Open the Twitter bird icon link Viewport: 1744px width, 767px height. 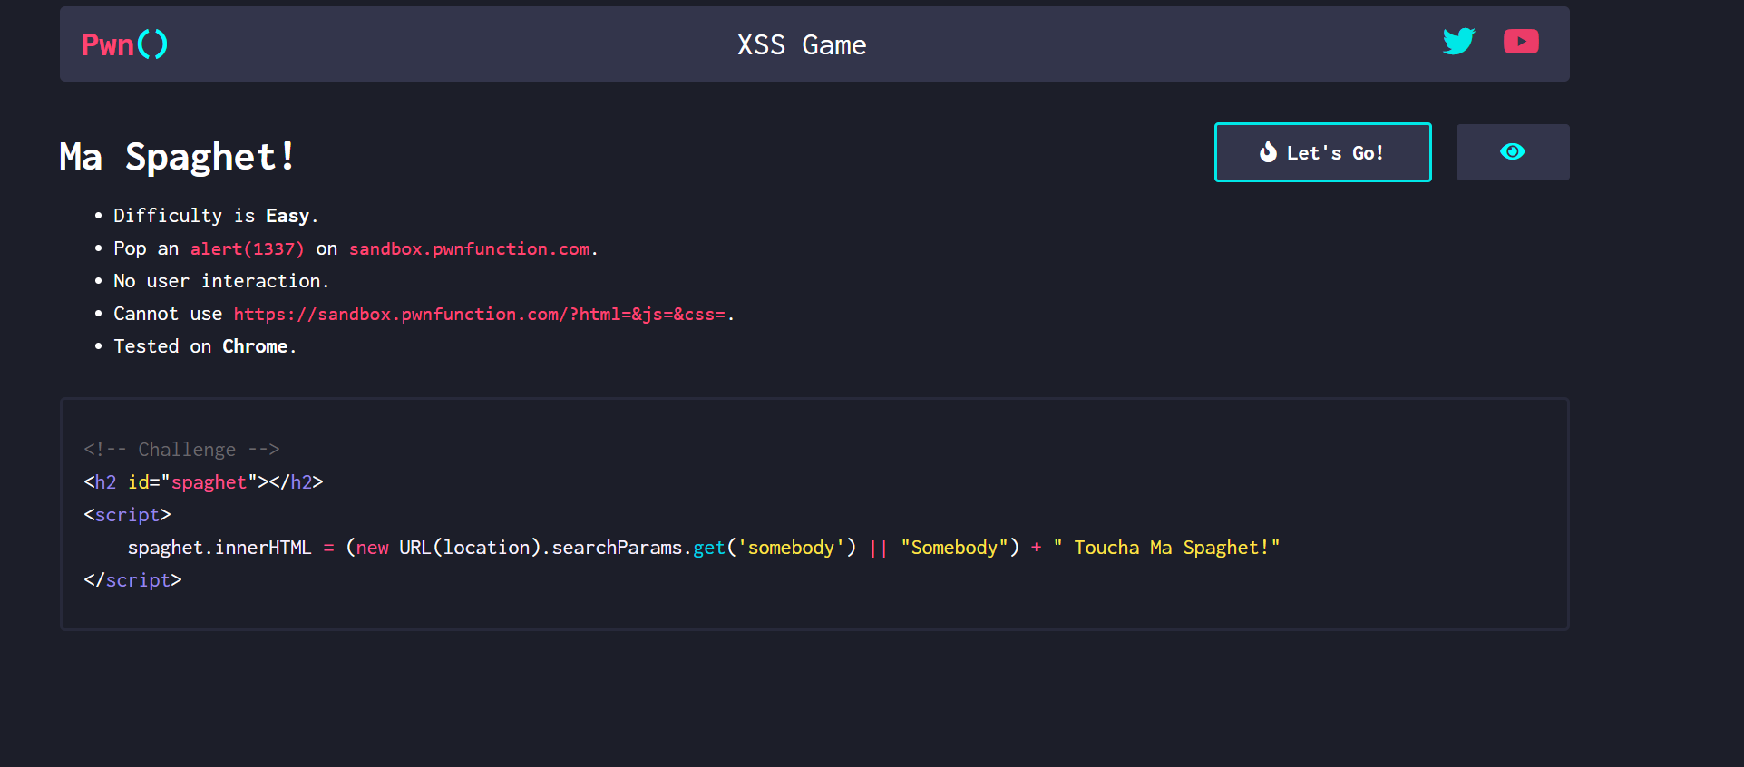(x=1459, y=41)
